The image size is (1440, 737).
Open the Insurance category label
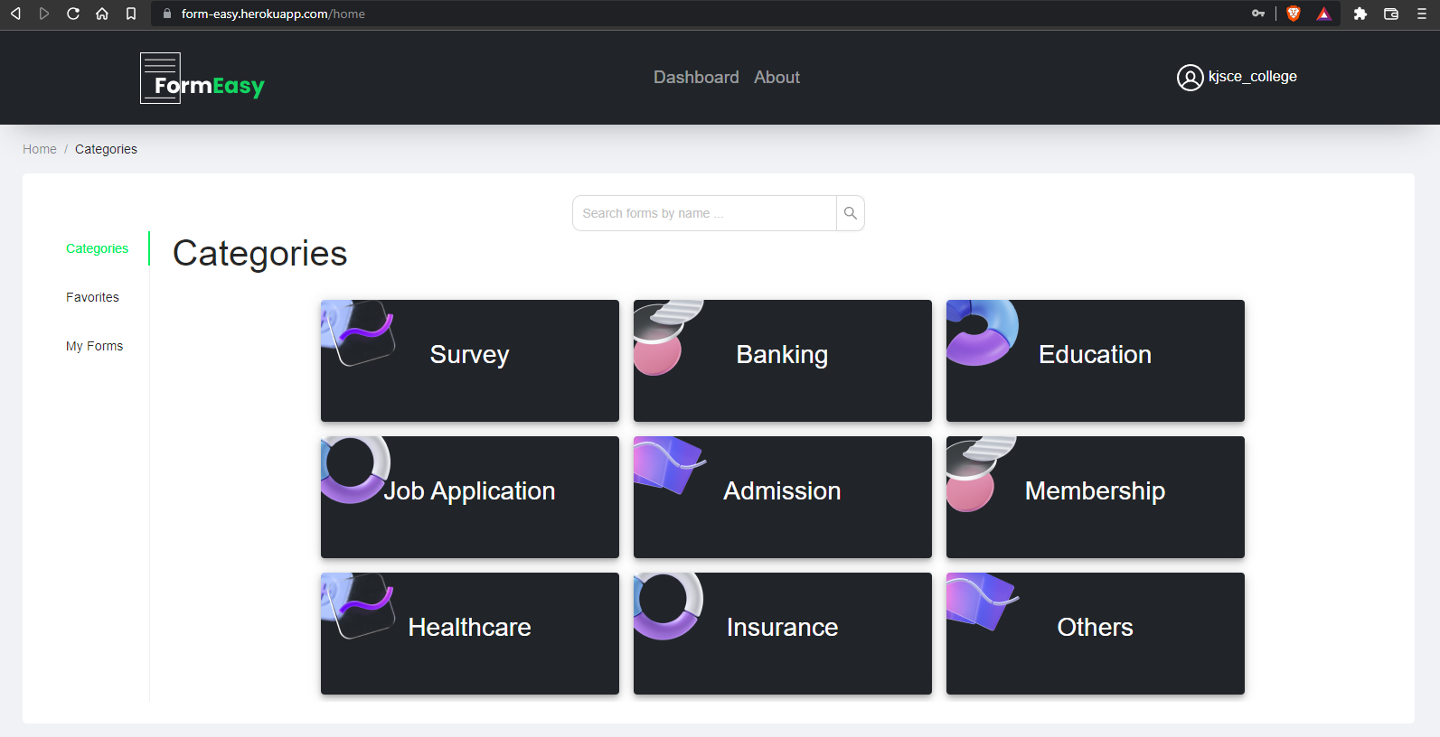point(782,628)
